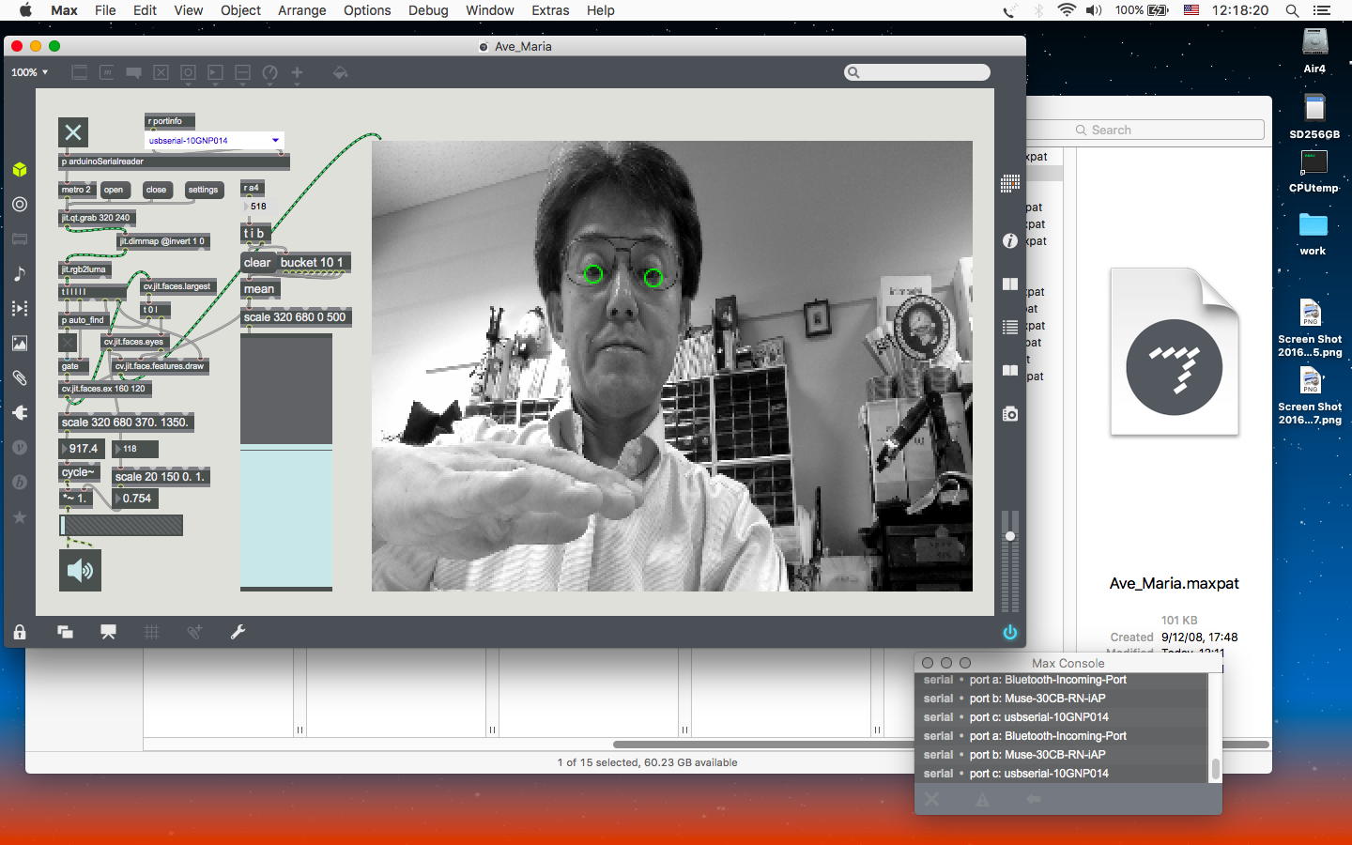
Task: Click the concentric-circle target icon in left sidebar
Action: tap(20, 205)
